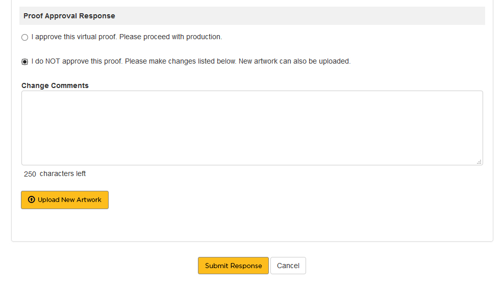Click 'Please make changes listed below' text

point(181,62)
